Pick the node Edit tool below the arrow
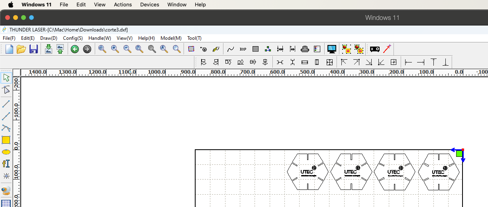 coord(6,89)
